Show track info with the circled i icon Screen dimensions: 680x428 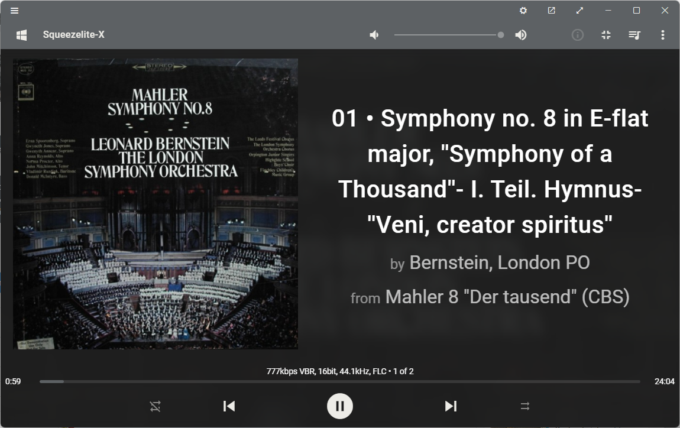click(577, 35)
